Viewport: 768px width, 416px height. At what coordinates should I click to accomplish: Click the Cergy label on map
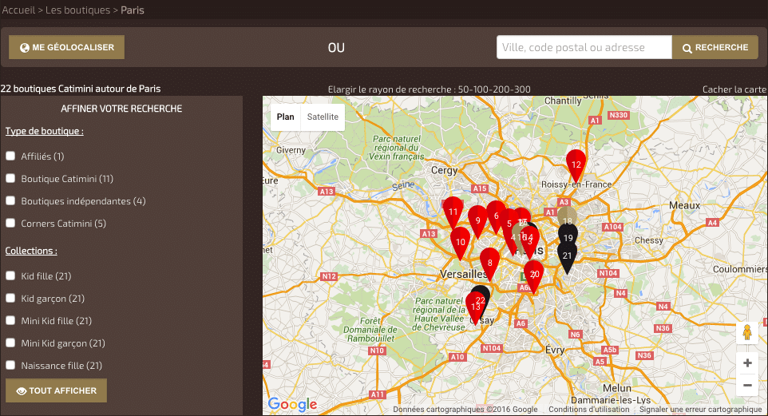pyautogui.click(x=444, y=171)
